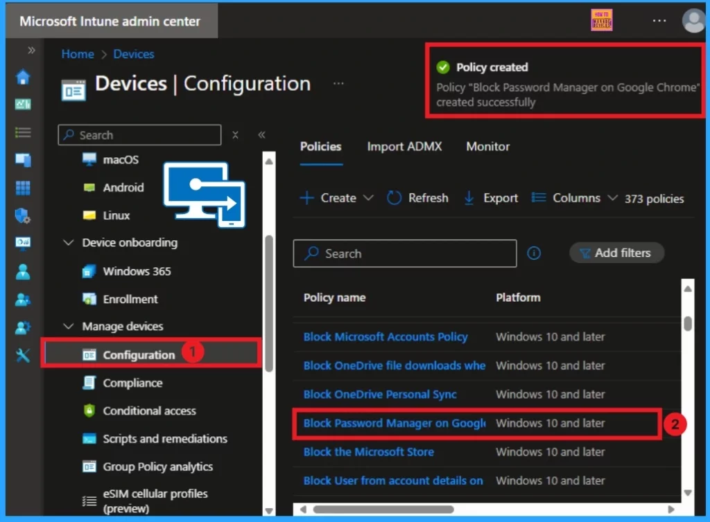The width and height of the screenshot is (710, 522).
Task: Switch to the Monitor tab
Action: [x=487, y=147]
